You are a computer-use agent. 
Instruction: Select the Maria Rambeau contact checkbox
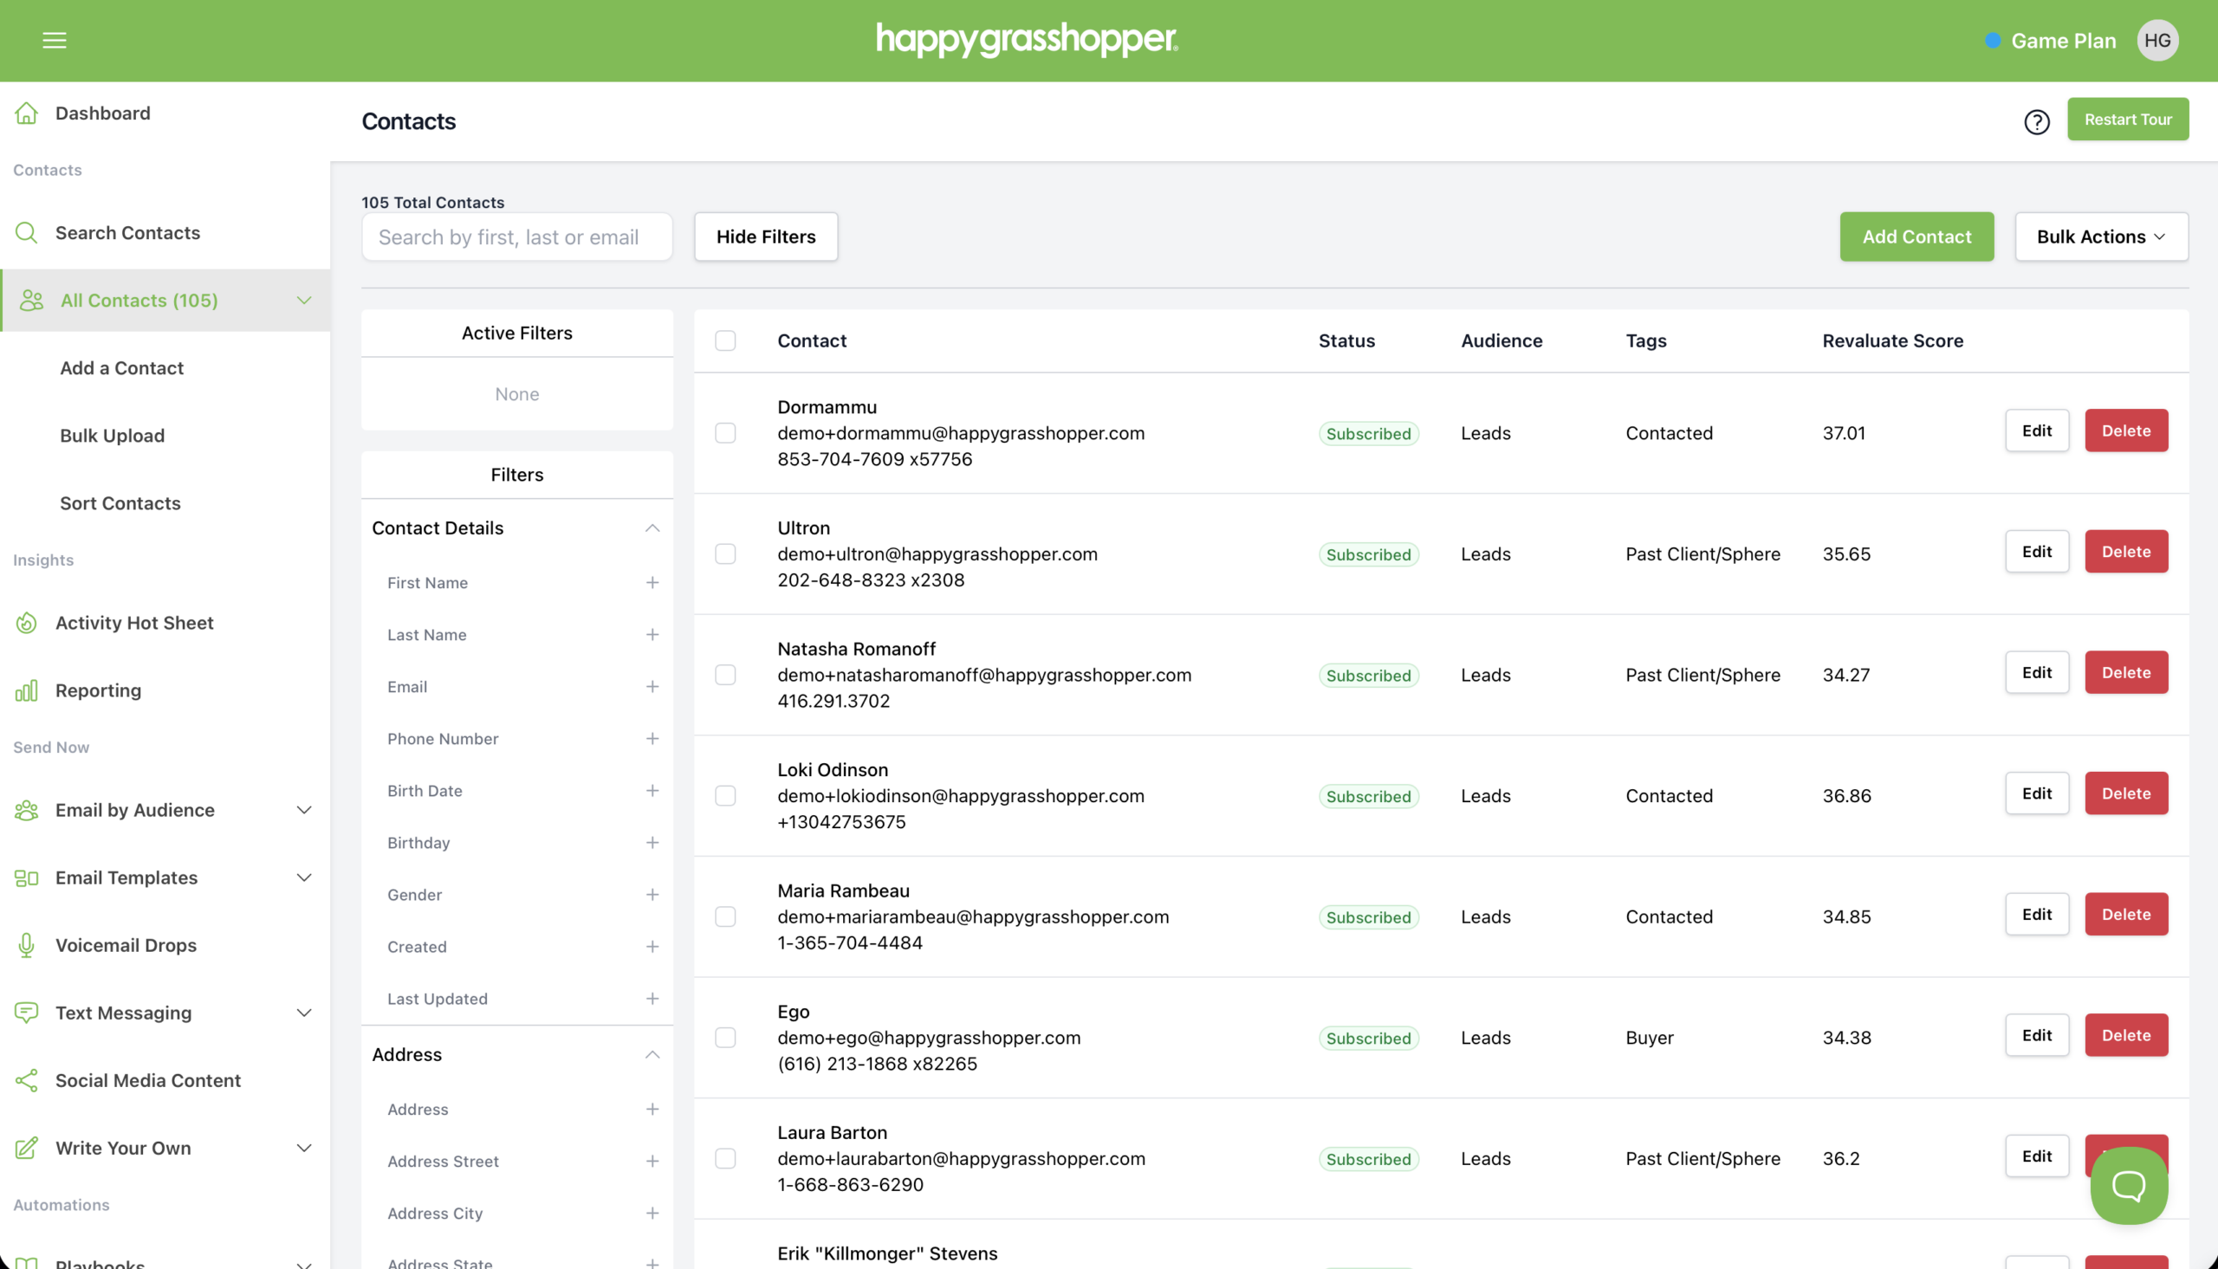click(x=725, y=916)
